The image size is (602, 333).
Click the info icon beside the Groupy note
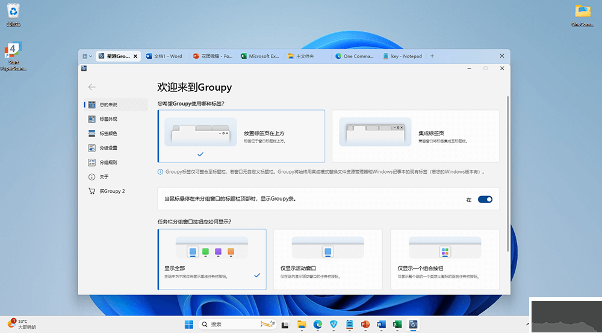click(160, 172)
